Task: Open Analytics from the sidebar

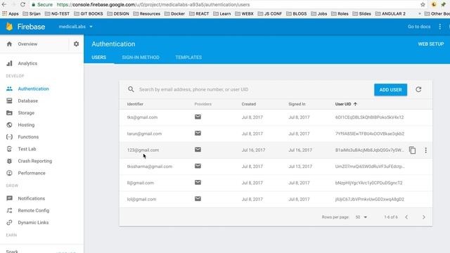Action: click(x=27, y=63)
